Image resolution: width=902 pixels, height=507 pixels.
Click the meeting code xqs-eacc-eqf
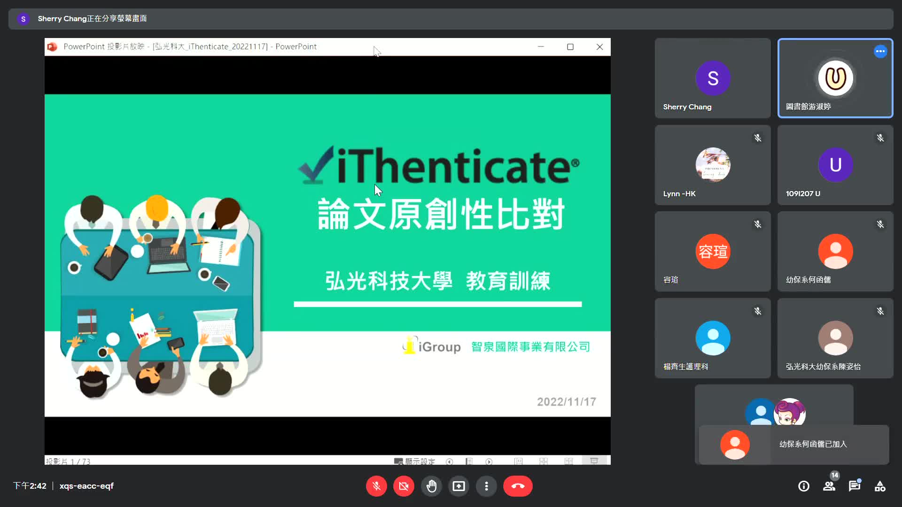pos(86,486)
